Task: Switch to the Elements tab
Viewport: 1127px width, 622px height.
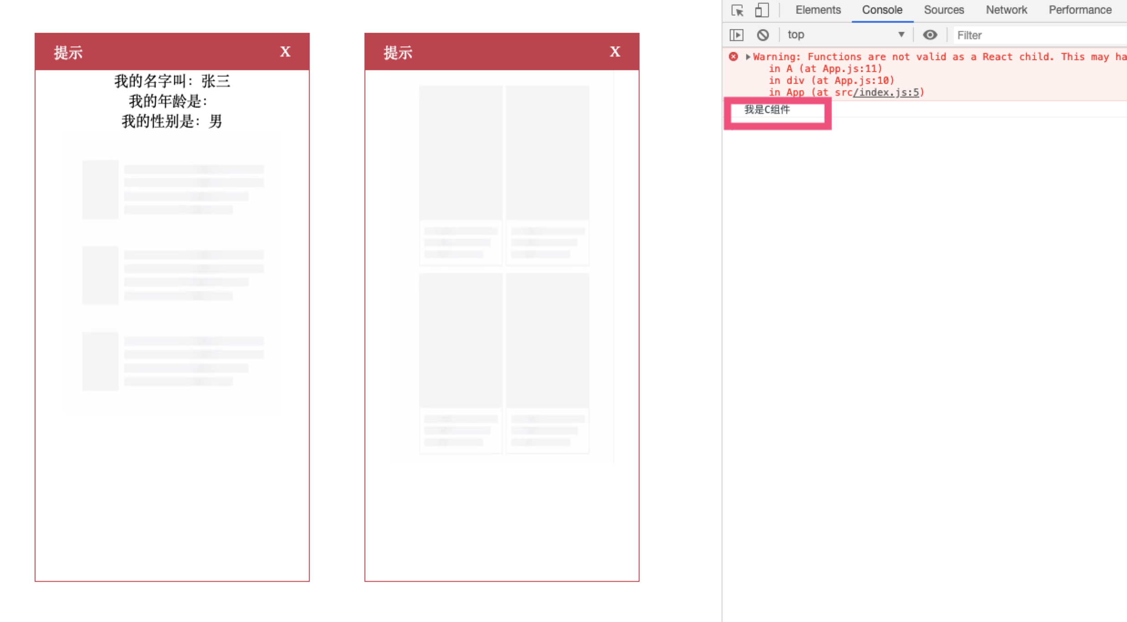Action: coord(818,10)
